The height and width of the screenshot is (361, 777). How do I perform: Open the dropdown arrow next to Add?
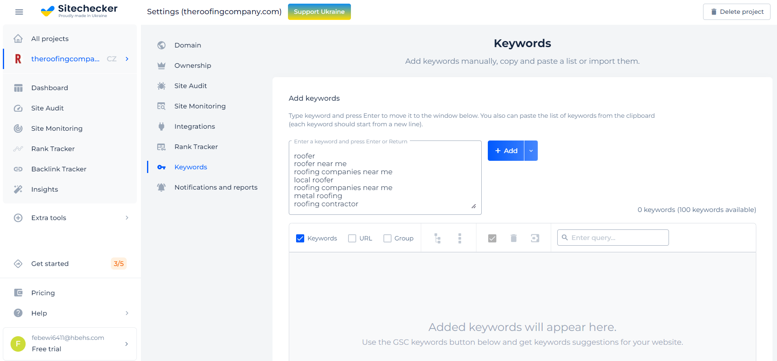[x=531, y=151]
